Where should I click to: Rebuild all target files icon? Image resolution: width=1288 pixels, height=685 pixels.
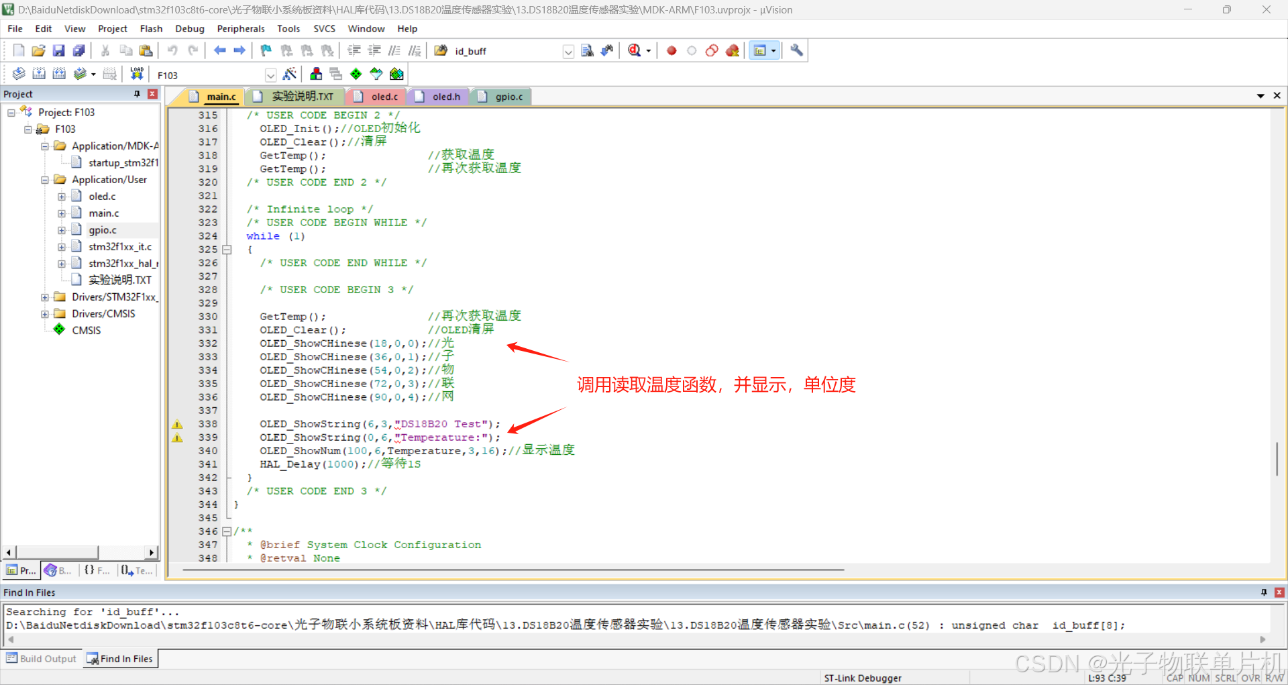click(59, 74)
